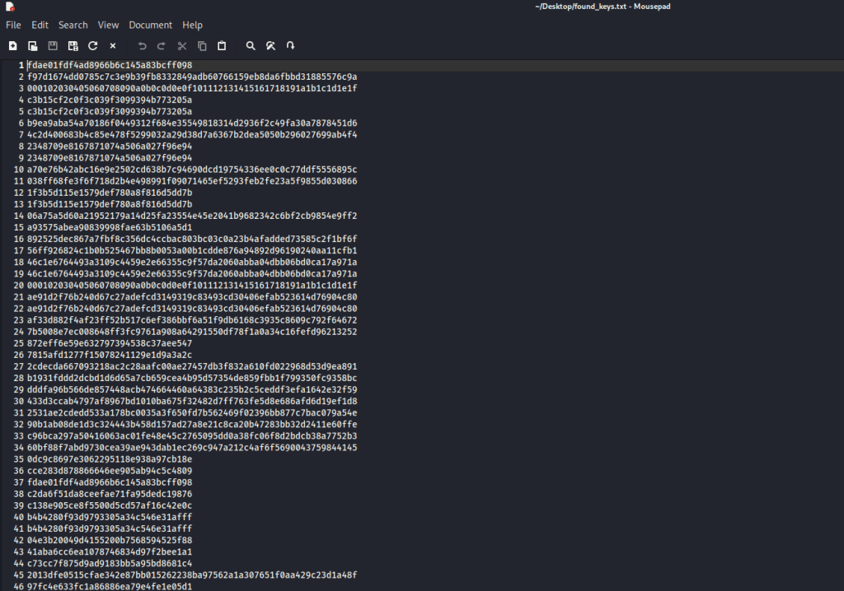Image resolution: width=844 pixels, height=591 pixels.
Task: Open Find with the magnifier icon
Action: point(251,45)
